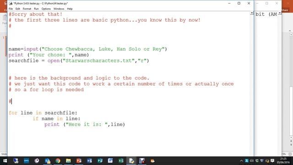This screenshot has height=165, width=293.
Task: Open the action center notifications icon
Action: (x=272, y=161)
